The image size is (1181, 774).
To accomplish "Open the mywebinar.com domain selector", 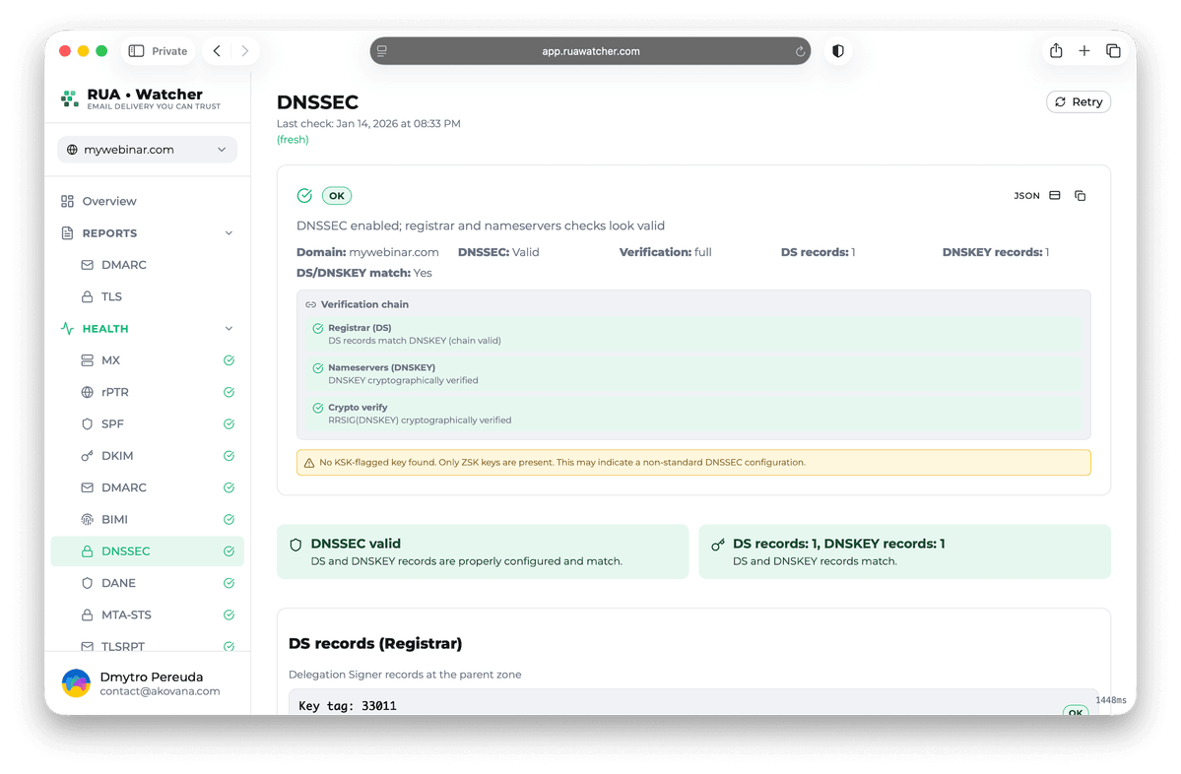I will pyautogui.click(x=146, y=148).
